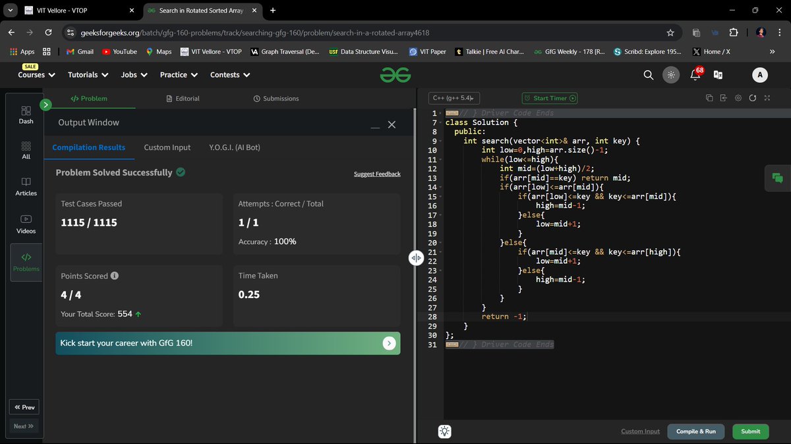Image resolution: width=791 pixels, height=444 pixels.
Task: Select the Compilation Results tab
Action: pyautogui.click(x=89, y=147)
